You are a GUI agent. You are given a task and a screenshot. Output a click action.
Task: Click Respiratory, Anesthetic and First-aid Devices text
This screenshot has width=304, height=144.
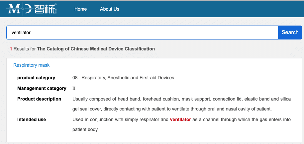click(128, 78)
